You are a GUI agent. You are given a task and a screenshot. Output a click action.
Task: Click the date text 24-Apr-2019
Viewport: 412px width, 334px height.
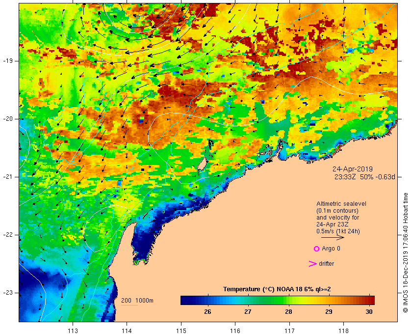coord(353,169)
